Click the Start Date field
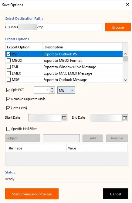132x203 pixels. point(45,118)
